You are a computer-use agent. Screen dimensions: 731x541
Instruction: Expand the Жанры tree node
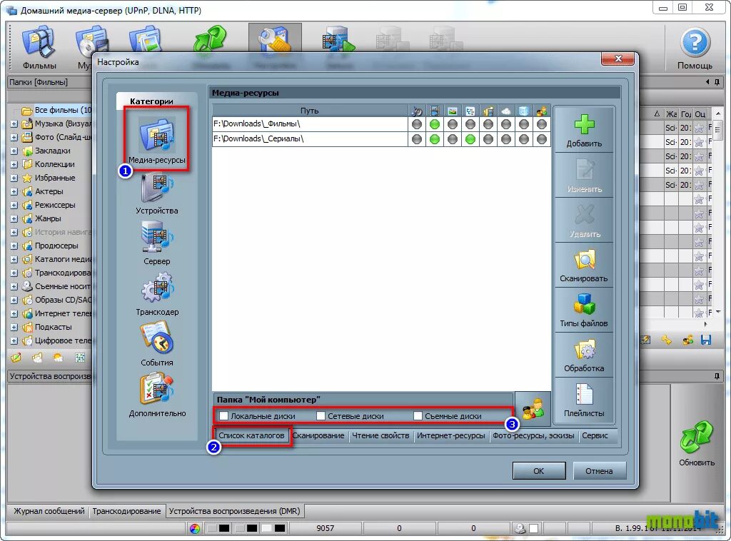click(14, 218)
